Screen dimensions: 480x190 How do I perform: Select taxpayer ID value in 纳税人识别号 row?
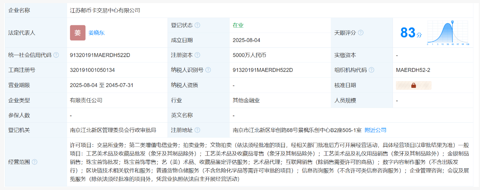point(263,70)
